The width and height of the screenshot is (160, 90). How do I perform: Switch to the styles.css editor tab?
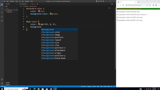point(33,4)
